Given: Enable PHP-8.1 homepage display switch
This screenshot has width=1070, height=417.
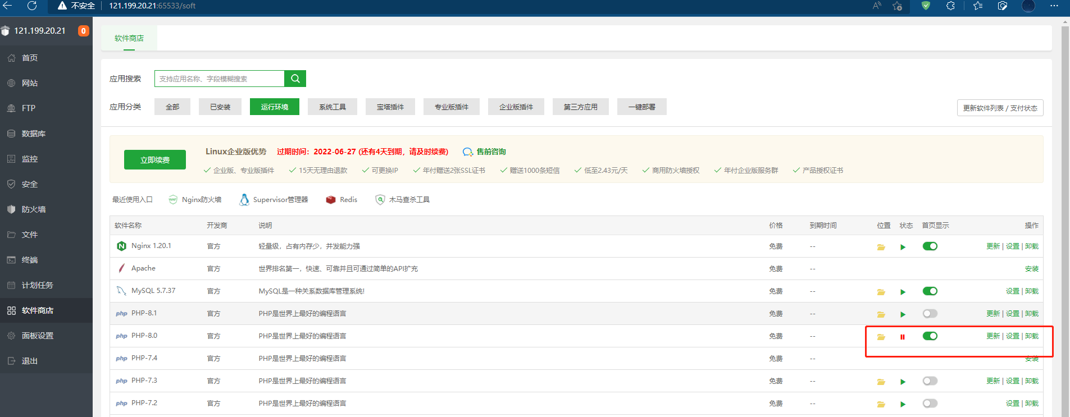Looking at the screenshot, I should tap(930, 314).
